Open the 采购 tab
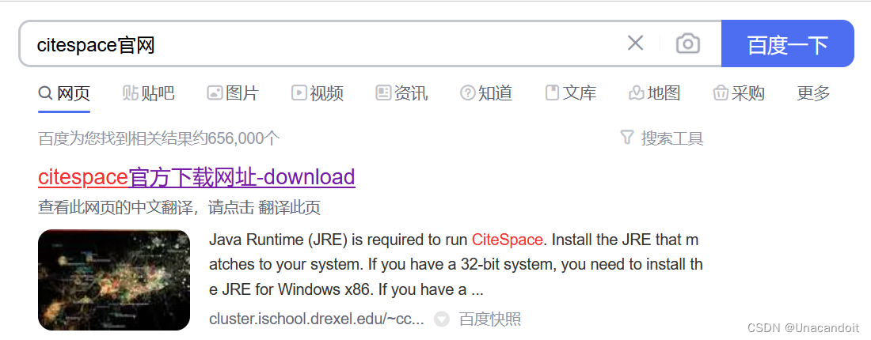The width and height of the screenshot is (871, 340). pos(739,93)
